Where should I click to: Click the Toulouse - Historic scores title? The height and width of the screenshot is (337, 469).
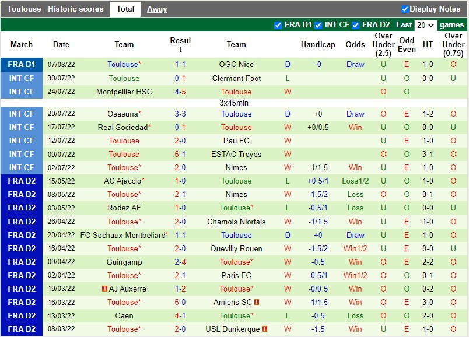[55, 9]
